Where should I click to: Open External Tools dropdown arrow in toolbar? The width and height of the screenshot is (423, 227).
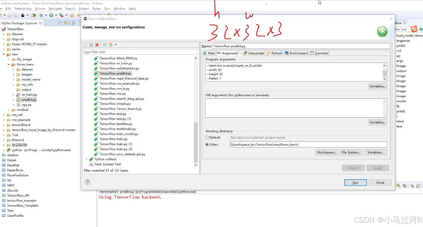tap(66, 15)
